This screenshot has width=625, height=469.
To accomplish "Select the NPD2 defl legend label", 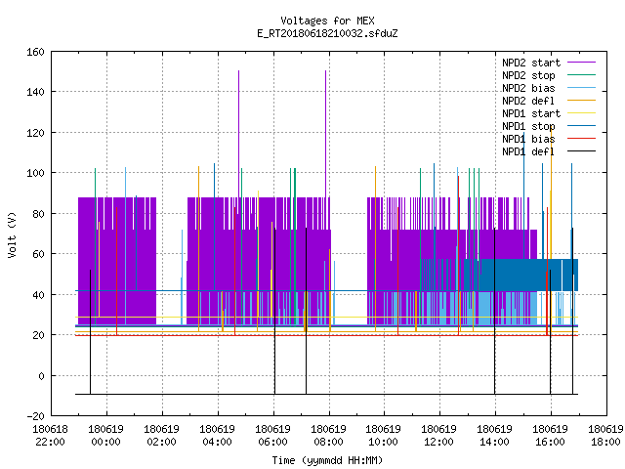I will [528, 101].
